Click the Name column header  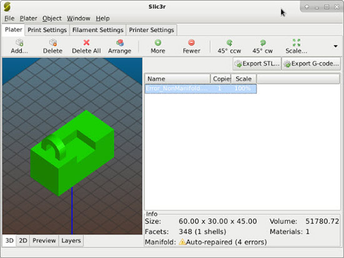pos(177,79)
